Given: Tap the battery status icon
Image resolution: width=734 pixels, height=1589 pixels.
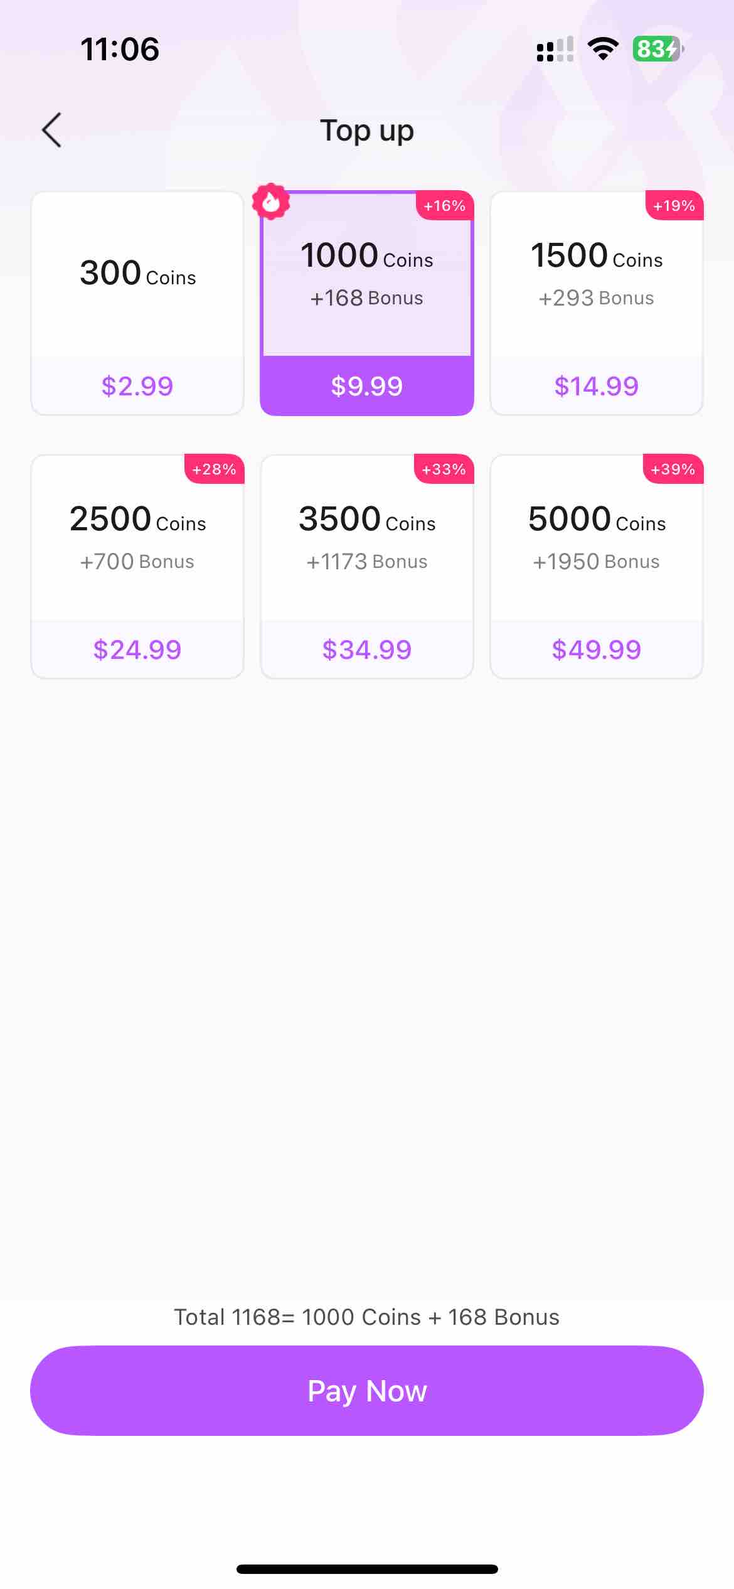Looking at the screenshot, I should point(658,49).
